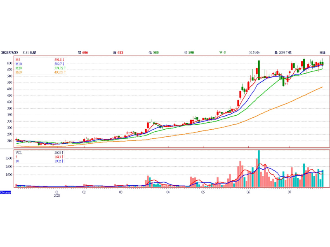Click the 10-day volume average legend label
The width and height of the screenshot is (330, 247).
(18, 161)
